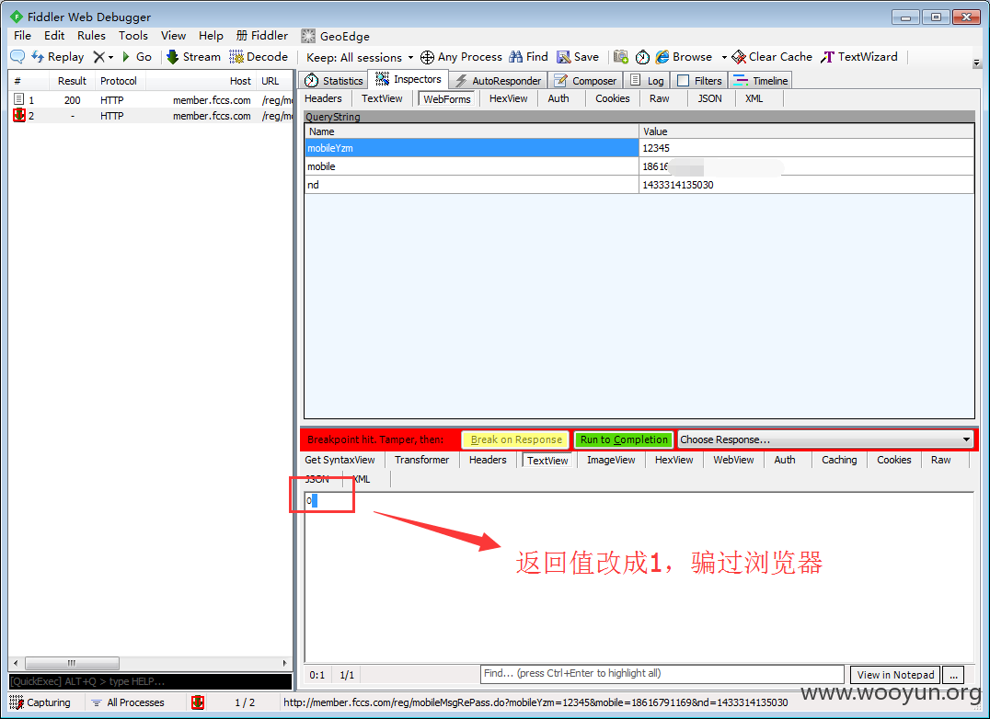The width and height of the screenshot is (990, 719).
Task: Click the Fiddler menu bar item
Action: pos(262,36)
